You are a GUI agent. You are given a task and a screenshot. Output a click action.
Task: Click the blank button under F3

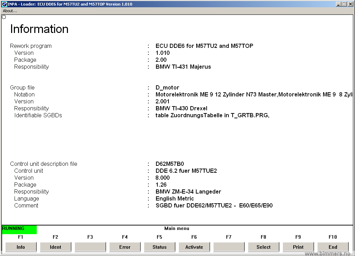point(90,247)
